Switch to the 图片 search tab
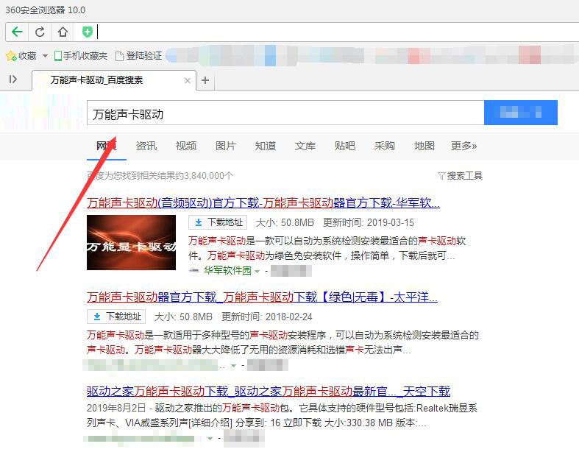Viewport: 579px width, 452px height. [x=226, y=146]
